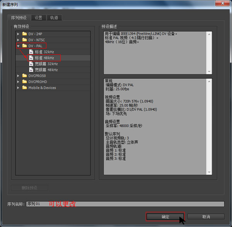Click the 场: 下场优先 line
Screen dimensions: 232x227
coord(116,114)
